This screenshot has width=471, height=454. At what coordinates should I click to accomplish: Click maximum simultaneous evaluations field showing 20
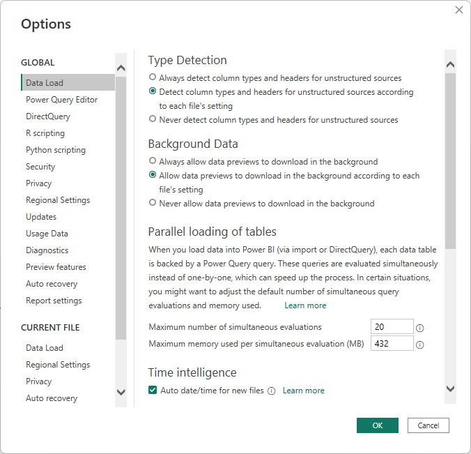392,326
